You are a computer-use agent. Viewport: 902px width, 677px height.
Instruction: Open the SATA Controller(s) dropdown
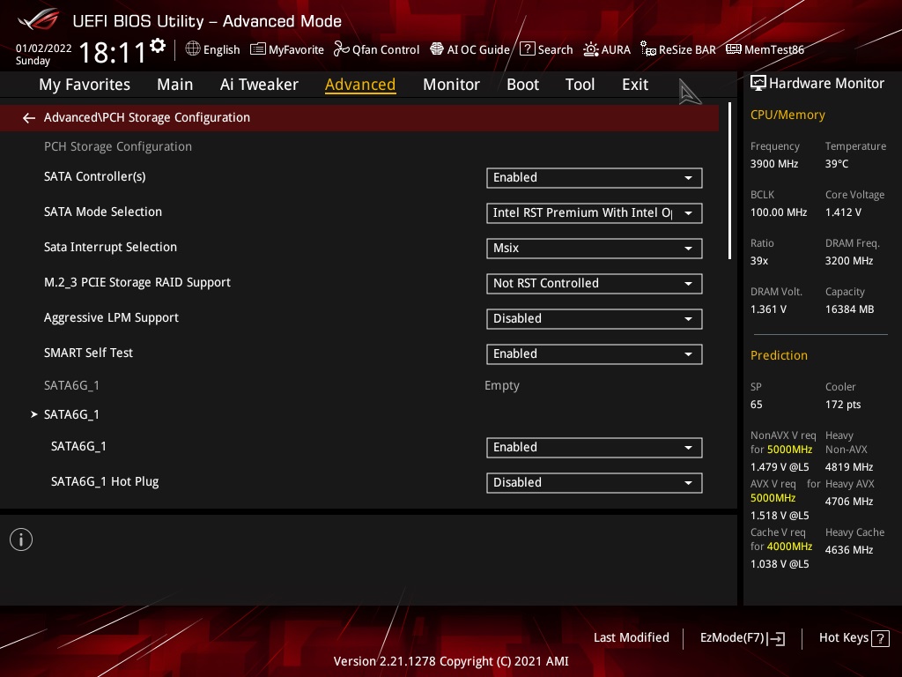pos(594,178)
